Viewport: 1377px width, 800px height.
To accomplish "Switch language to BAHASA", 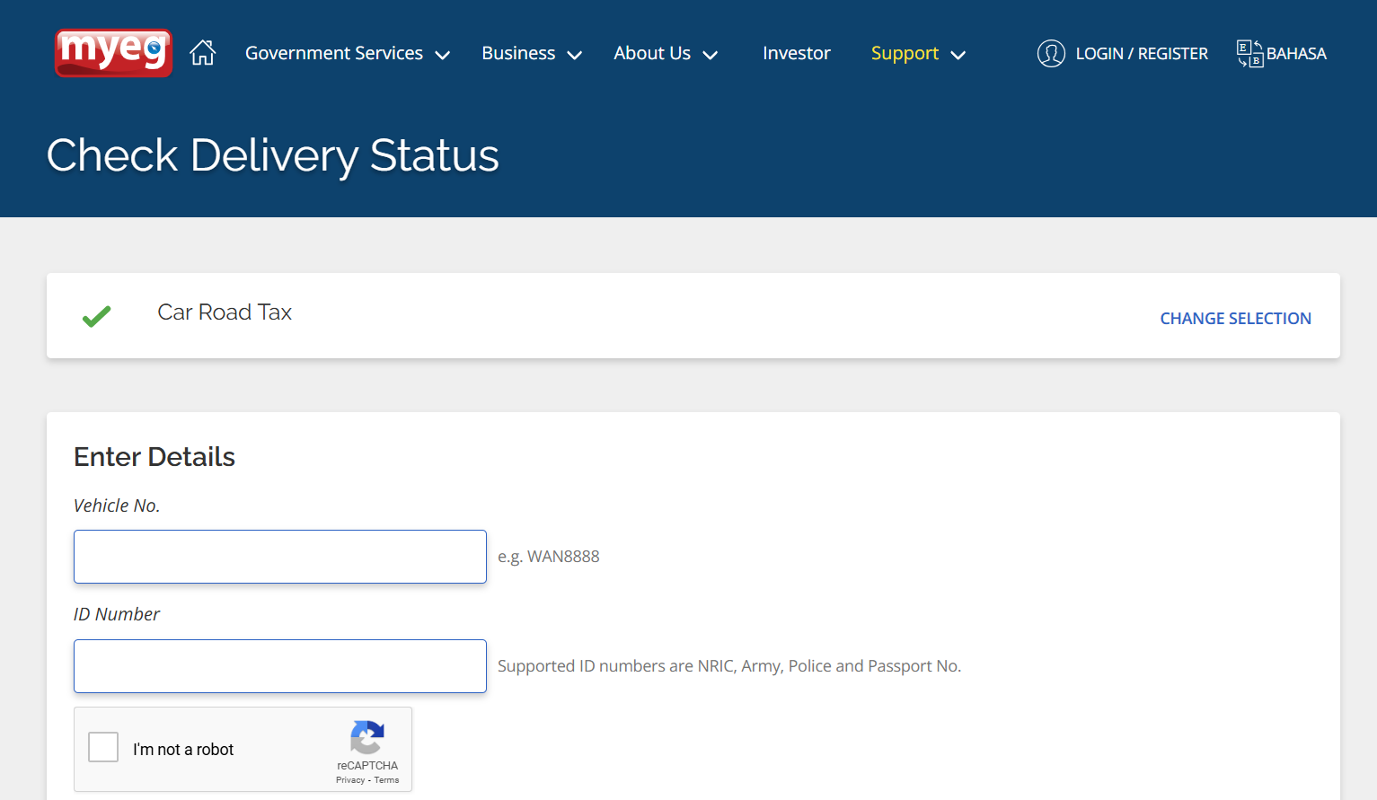I will click(1296, 54).
